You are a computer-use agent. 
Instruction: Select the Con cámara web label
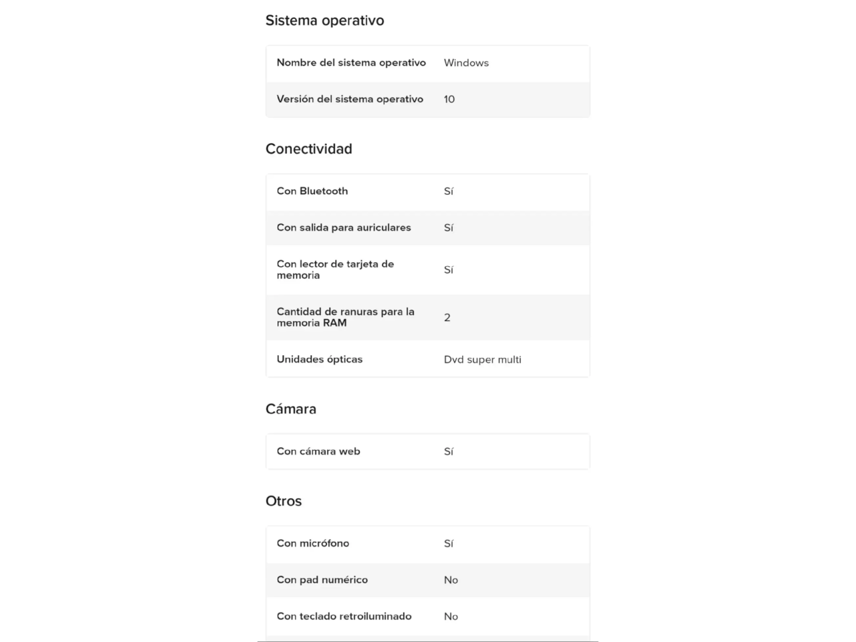[x=318, y=451]
